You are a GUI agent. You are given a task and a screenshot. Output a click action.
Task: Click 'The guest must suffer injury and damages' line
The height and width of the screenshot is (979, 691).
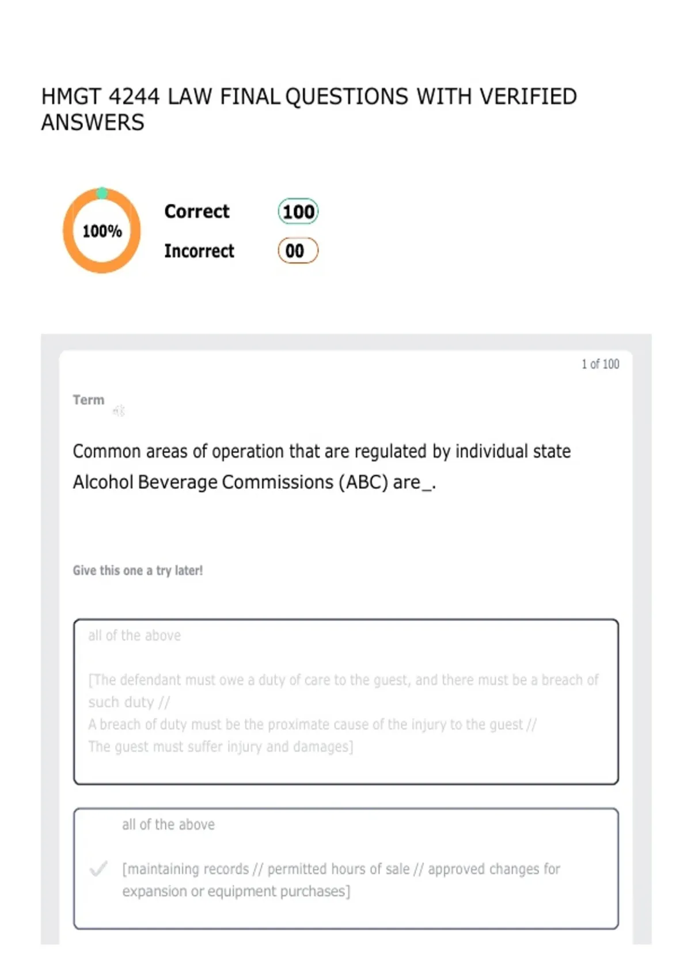[x=221, y=747]
